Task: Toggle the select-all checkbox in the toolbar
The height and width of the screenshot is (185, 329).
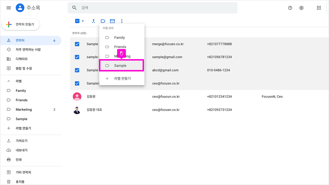Action: pos(77,21)
